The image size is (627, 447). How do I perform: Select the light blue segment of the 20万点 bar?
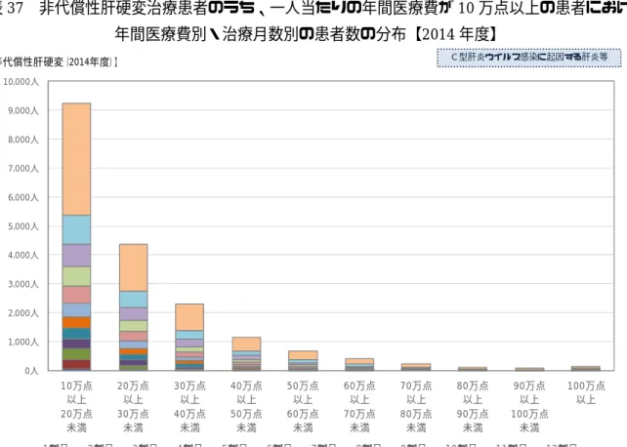133,300
